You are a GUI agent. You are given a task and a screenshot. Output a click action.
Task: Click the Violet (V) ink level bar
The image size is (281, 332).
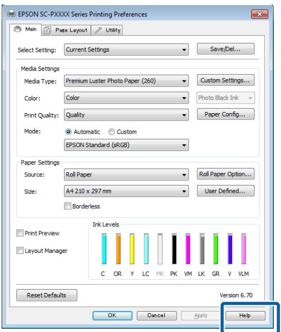[x=230, y=249]
